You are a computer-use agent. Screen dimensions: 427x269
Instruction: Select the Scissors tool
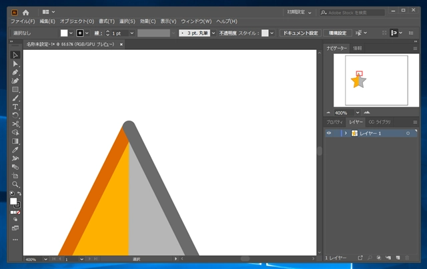point(15,124)
